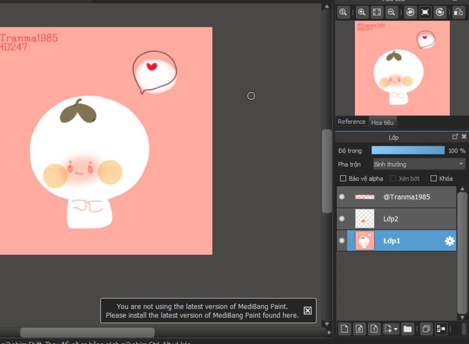Click the 100 % opacity value
The height and width of the screenshot is (344, 469).
457,151
